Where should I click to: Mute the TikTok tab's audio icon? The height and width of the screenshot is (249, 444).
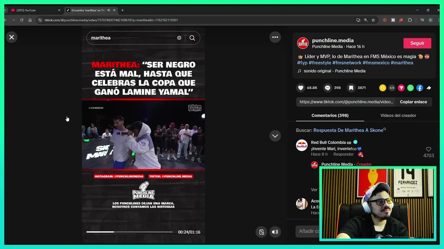[x=109, y=10]
